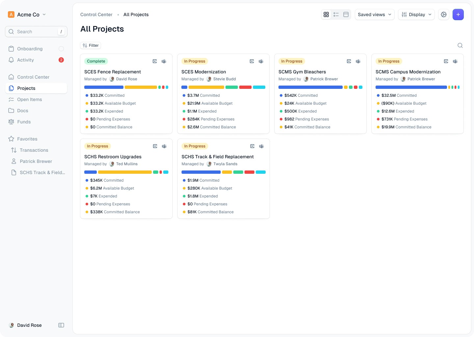Click the Acme Co orange logo icon
This screenshot has width=474, height=337.
click(x=11, y=14)
